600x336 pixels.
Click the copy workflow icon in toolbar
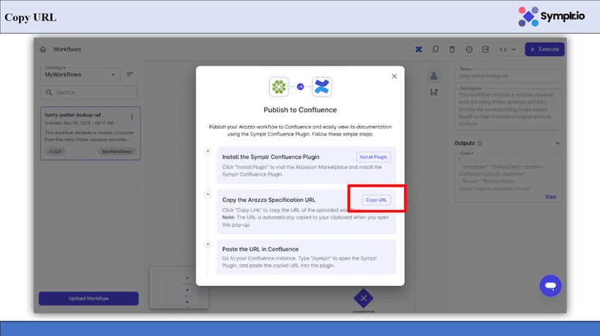click(436, 50)
